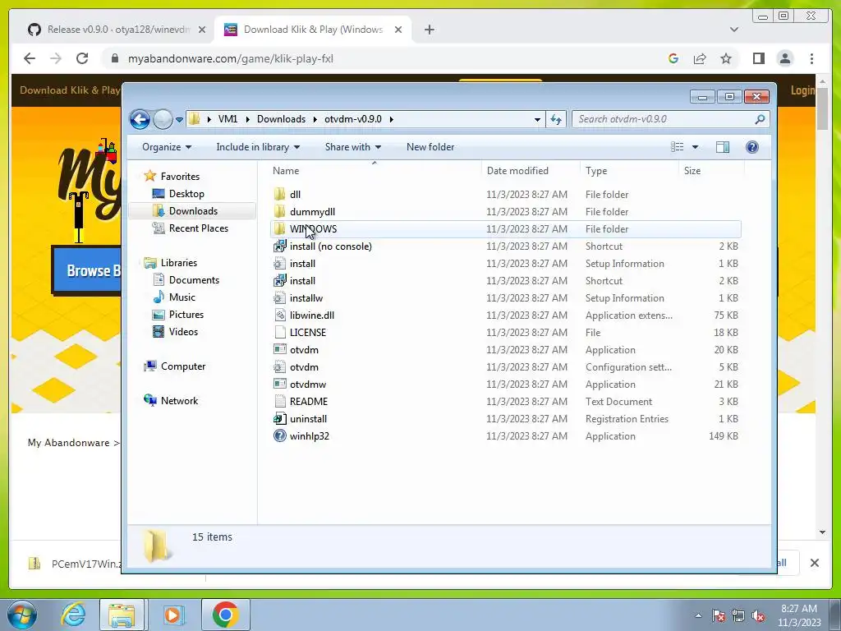Viewport: 841px width, 631px height.
Task: Toggle the preview pane icon
Action: tap(723, 147)
